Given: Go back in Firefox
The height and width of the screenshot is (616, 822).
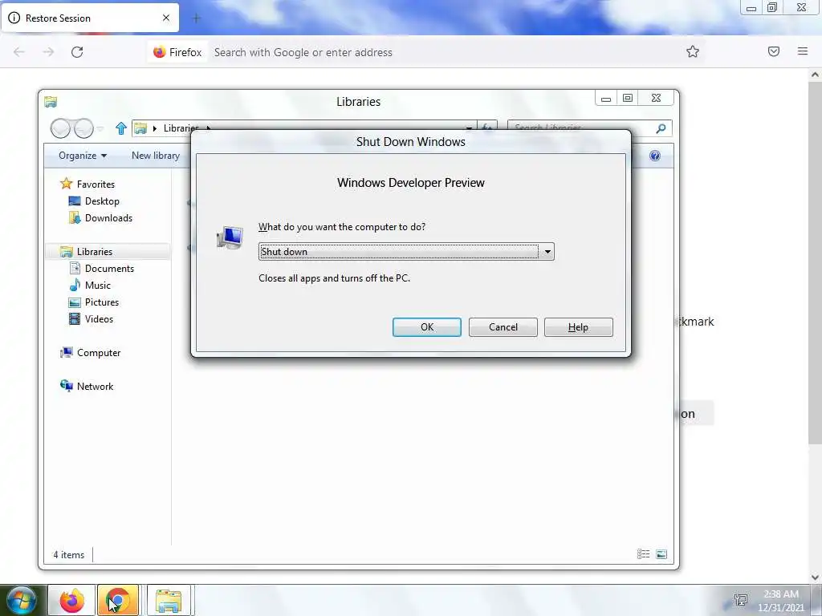Looking at the screenshot, I should click(x=19, y=52).
